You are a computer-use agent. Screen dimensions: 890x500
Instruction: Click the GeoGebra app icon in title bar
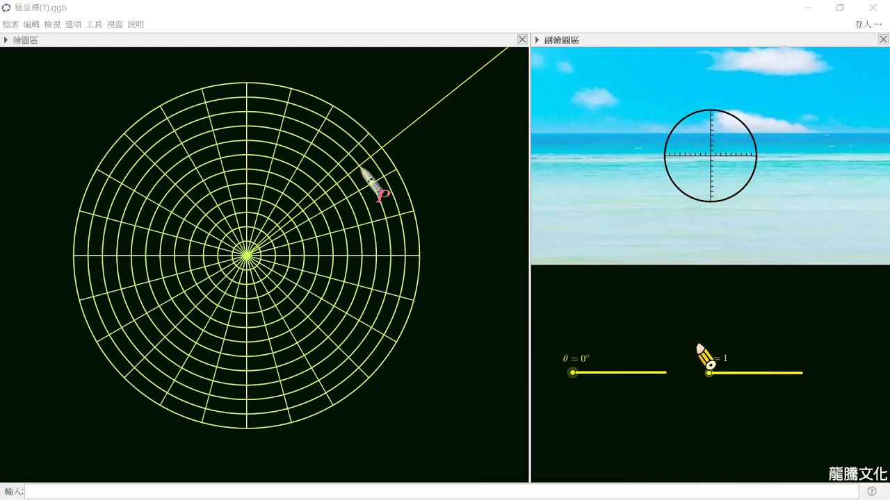coord(6,8)
